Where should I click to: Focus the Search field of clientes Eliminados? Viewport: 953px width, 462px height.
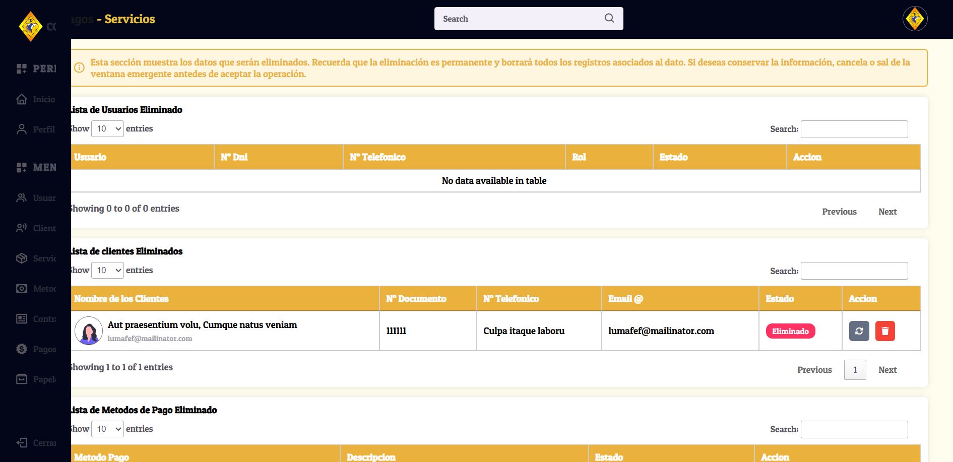coord(854,271)
